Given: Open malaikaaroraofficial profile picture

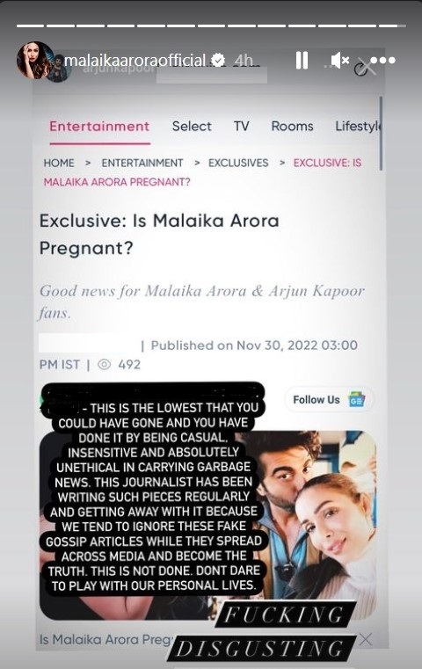Looking at the screenshot, I should click(x=35, y=61).
